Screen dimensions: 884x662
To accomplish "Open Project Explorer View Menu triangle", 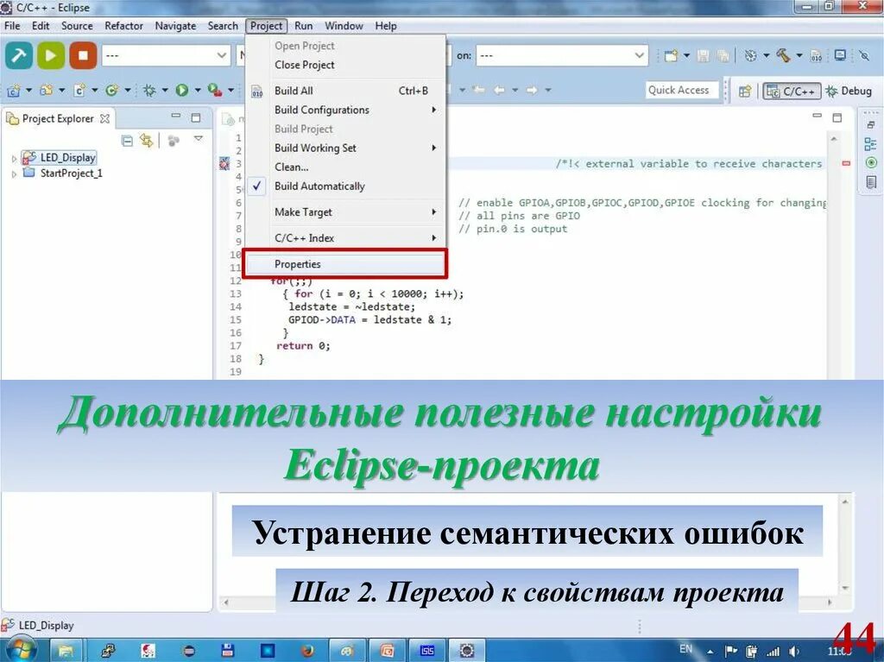I will click(198, 139).
